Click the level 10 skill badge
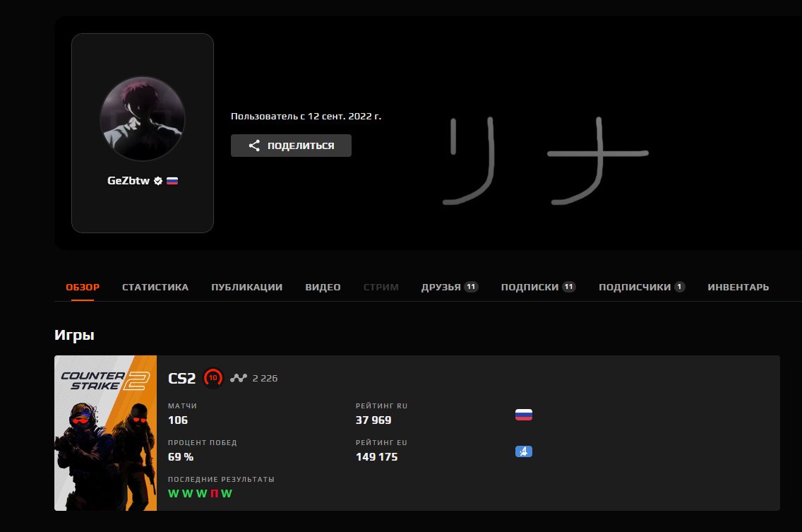Screen dimensions: 802x532 point(213,378)
